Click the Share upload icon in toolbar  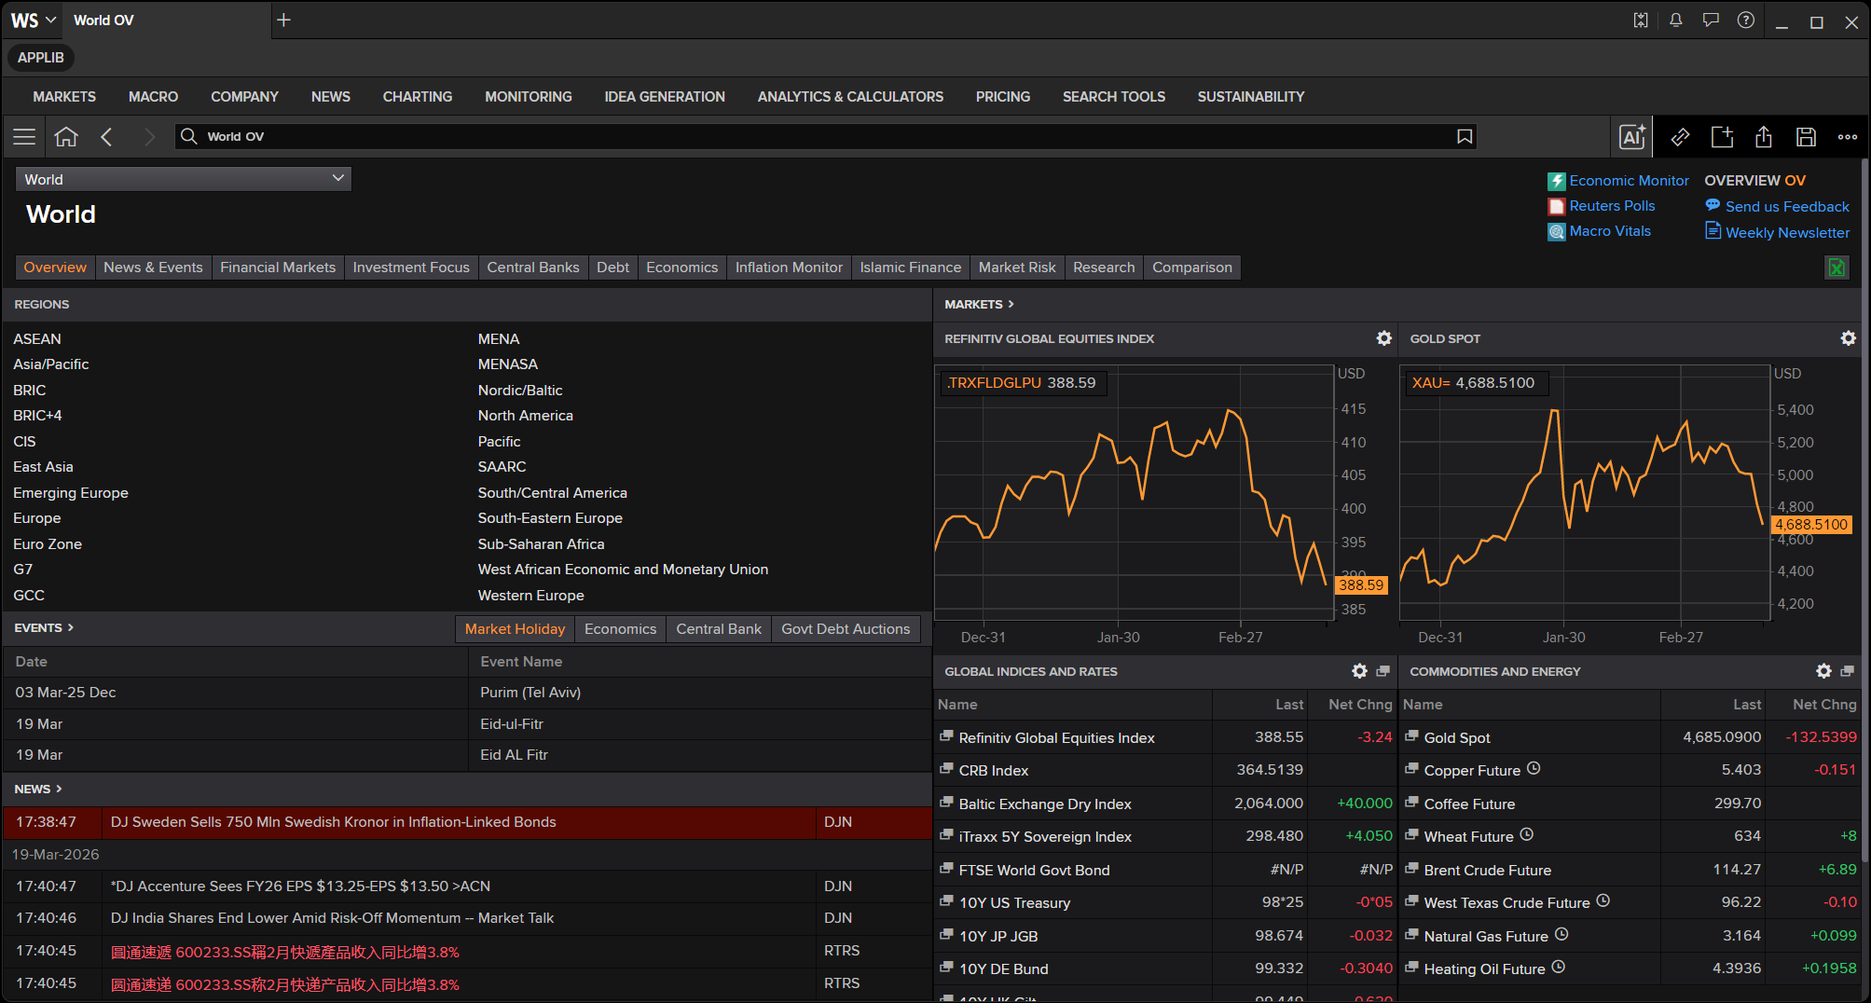pos(1764,137)
